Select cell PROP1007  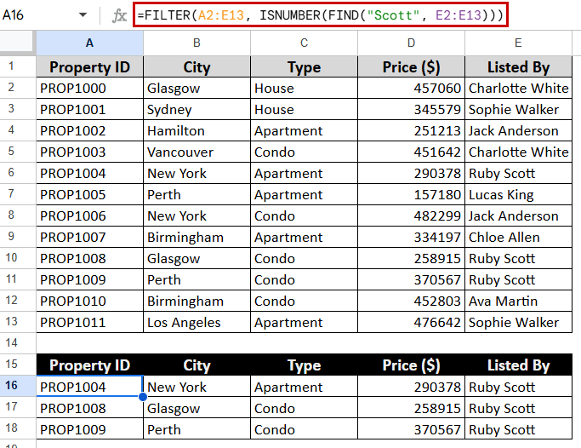(x=89, y=237)
